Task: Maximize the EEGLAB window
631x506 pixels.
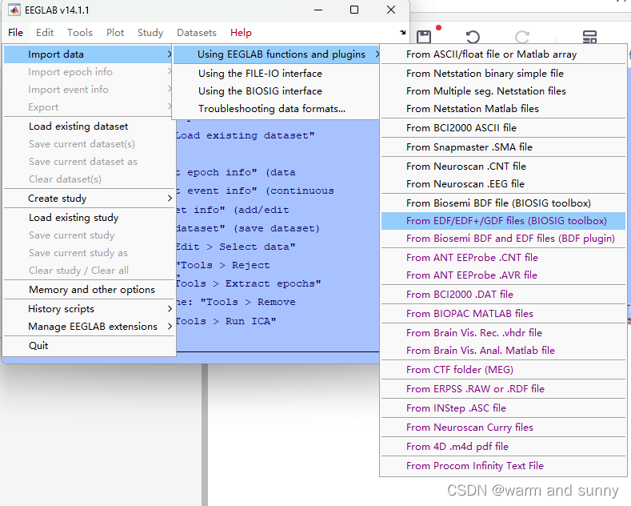Action: 354,10
